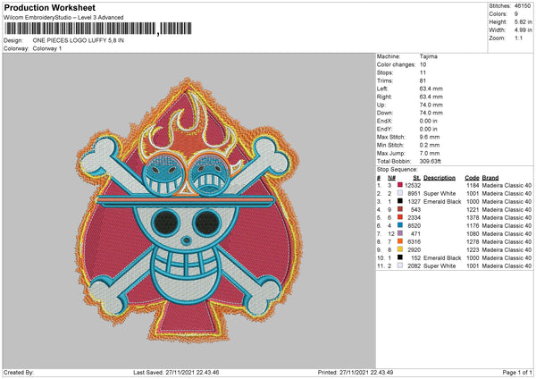The height and width of the screenshot is (379, 536).
Task: Click 'Last Saved: 27/11/2021 22.43.46' footer text
Action: [x=176, y=372]
